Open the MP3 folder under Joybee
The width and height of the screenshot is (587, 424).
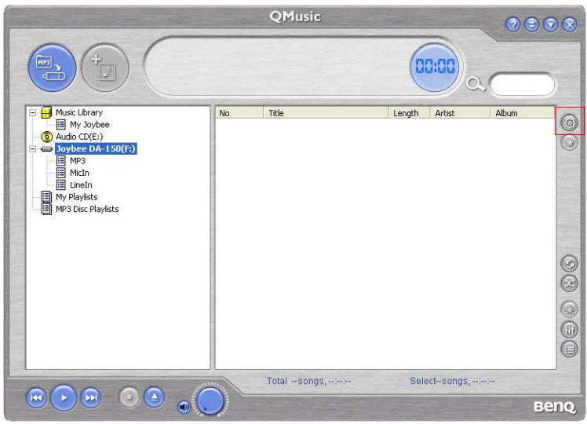click(78, 161)
